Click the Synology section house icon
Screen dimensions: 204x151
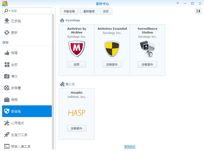(62, 20)
